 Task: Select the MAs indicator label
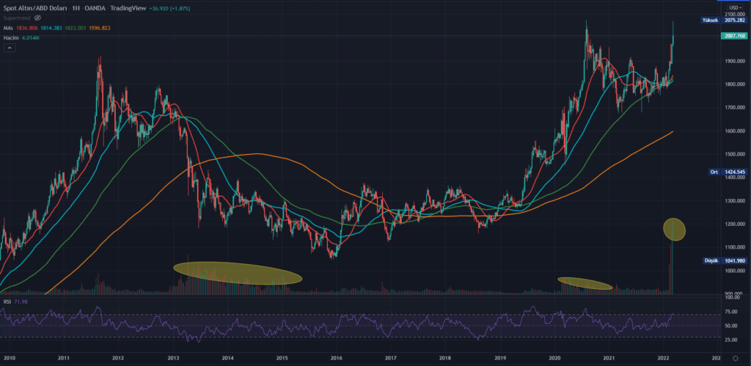tap(9, 26)
